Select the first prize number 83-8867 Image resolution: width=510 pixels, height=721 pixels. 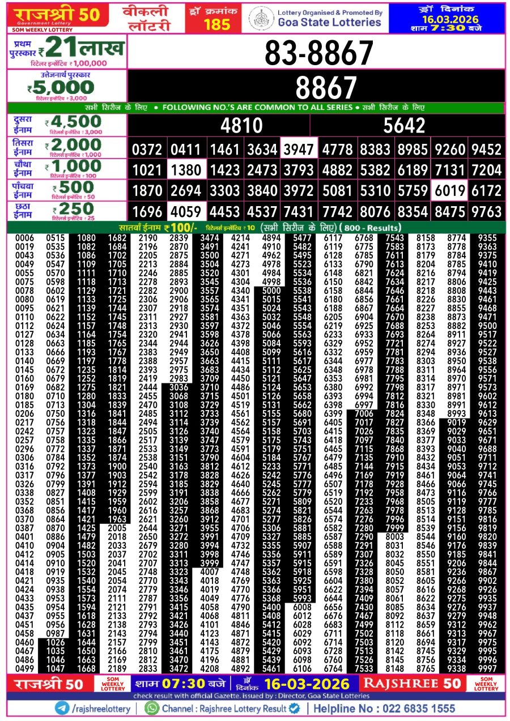click(318, 54)
